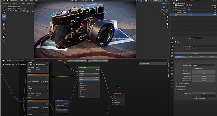Open the Sequence Triangulation dropdown

[x=204, y=96]
